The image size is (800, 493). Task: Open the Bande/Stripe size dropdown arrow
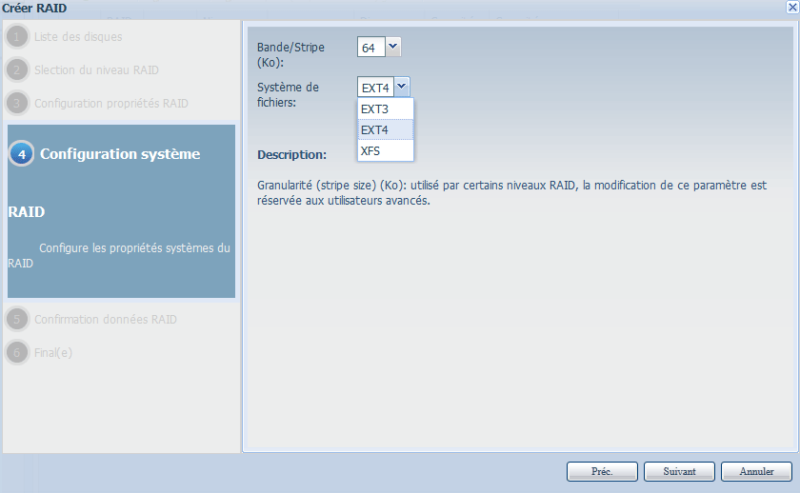(x=392, y=47)
